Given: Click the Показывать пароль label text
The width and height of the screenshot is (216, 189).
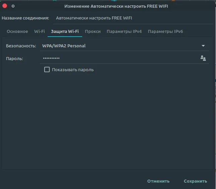Looking at the screenshot, I should (73, 70).
